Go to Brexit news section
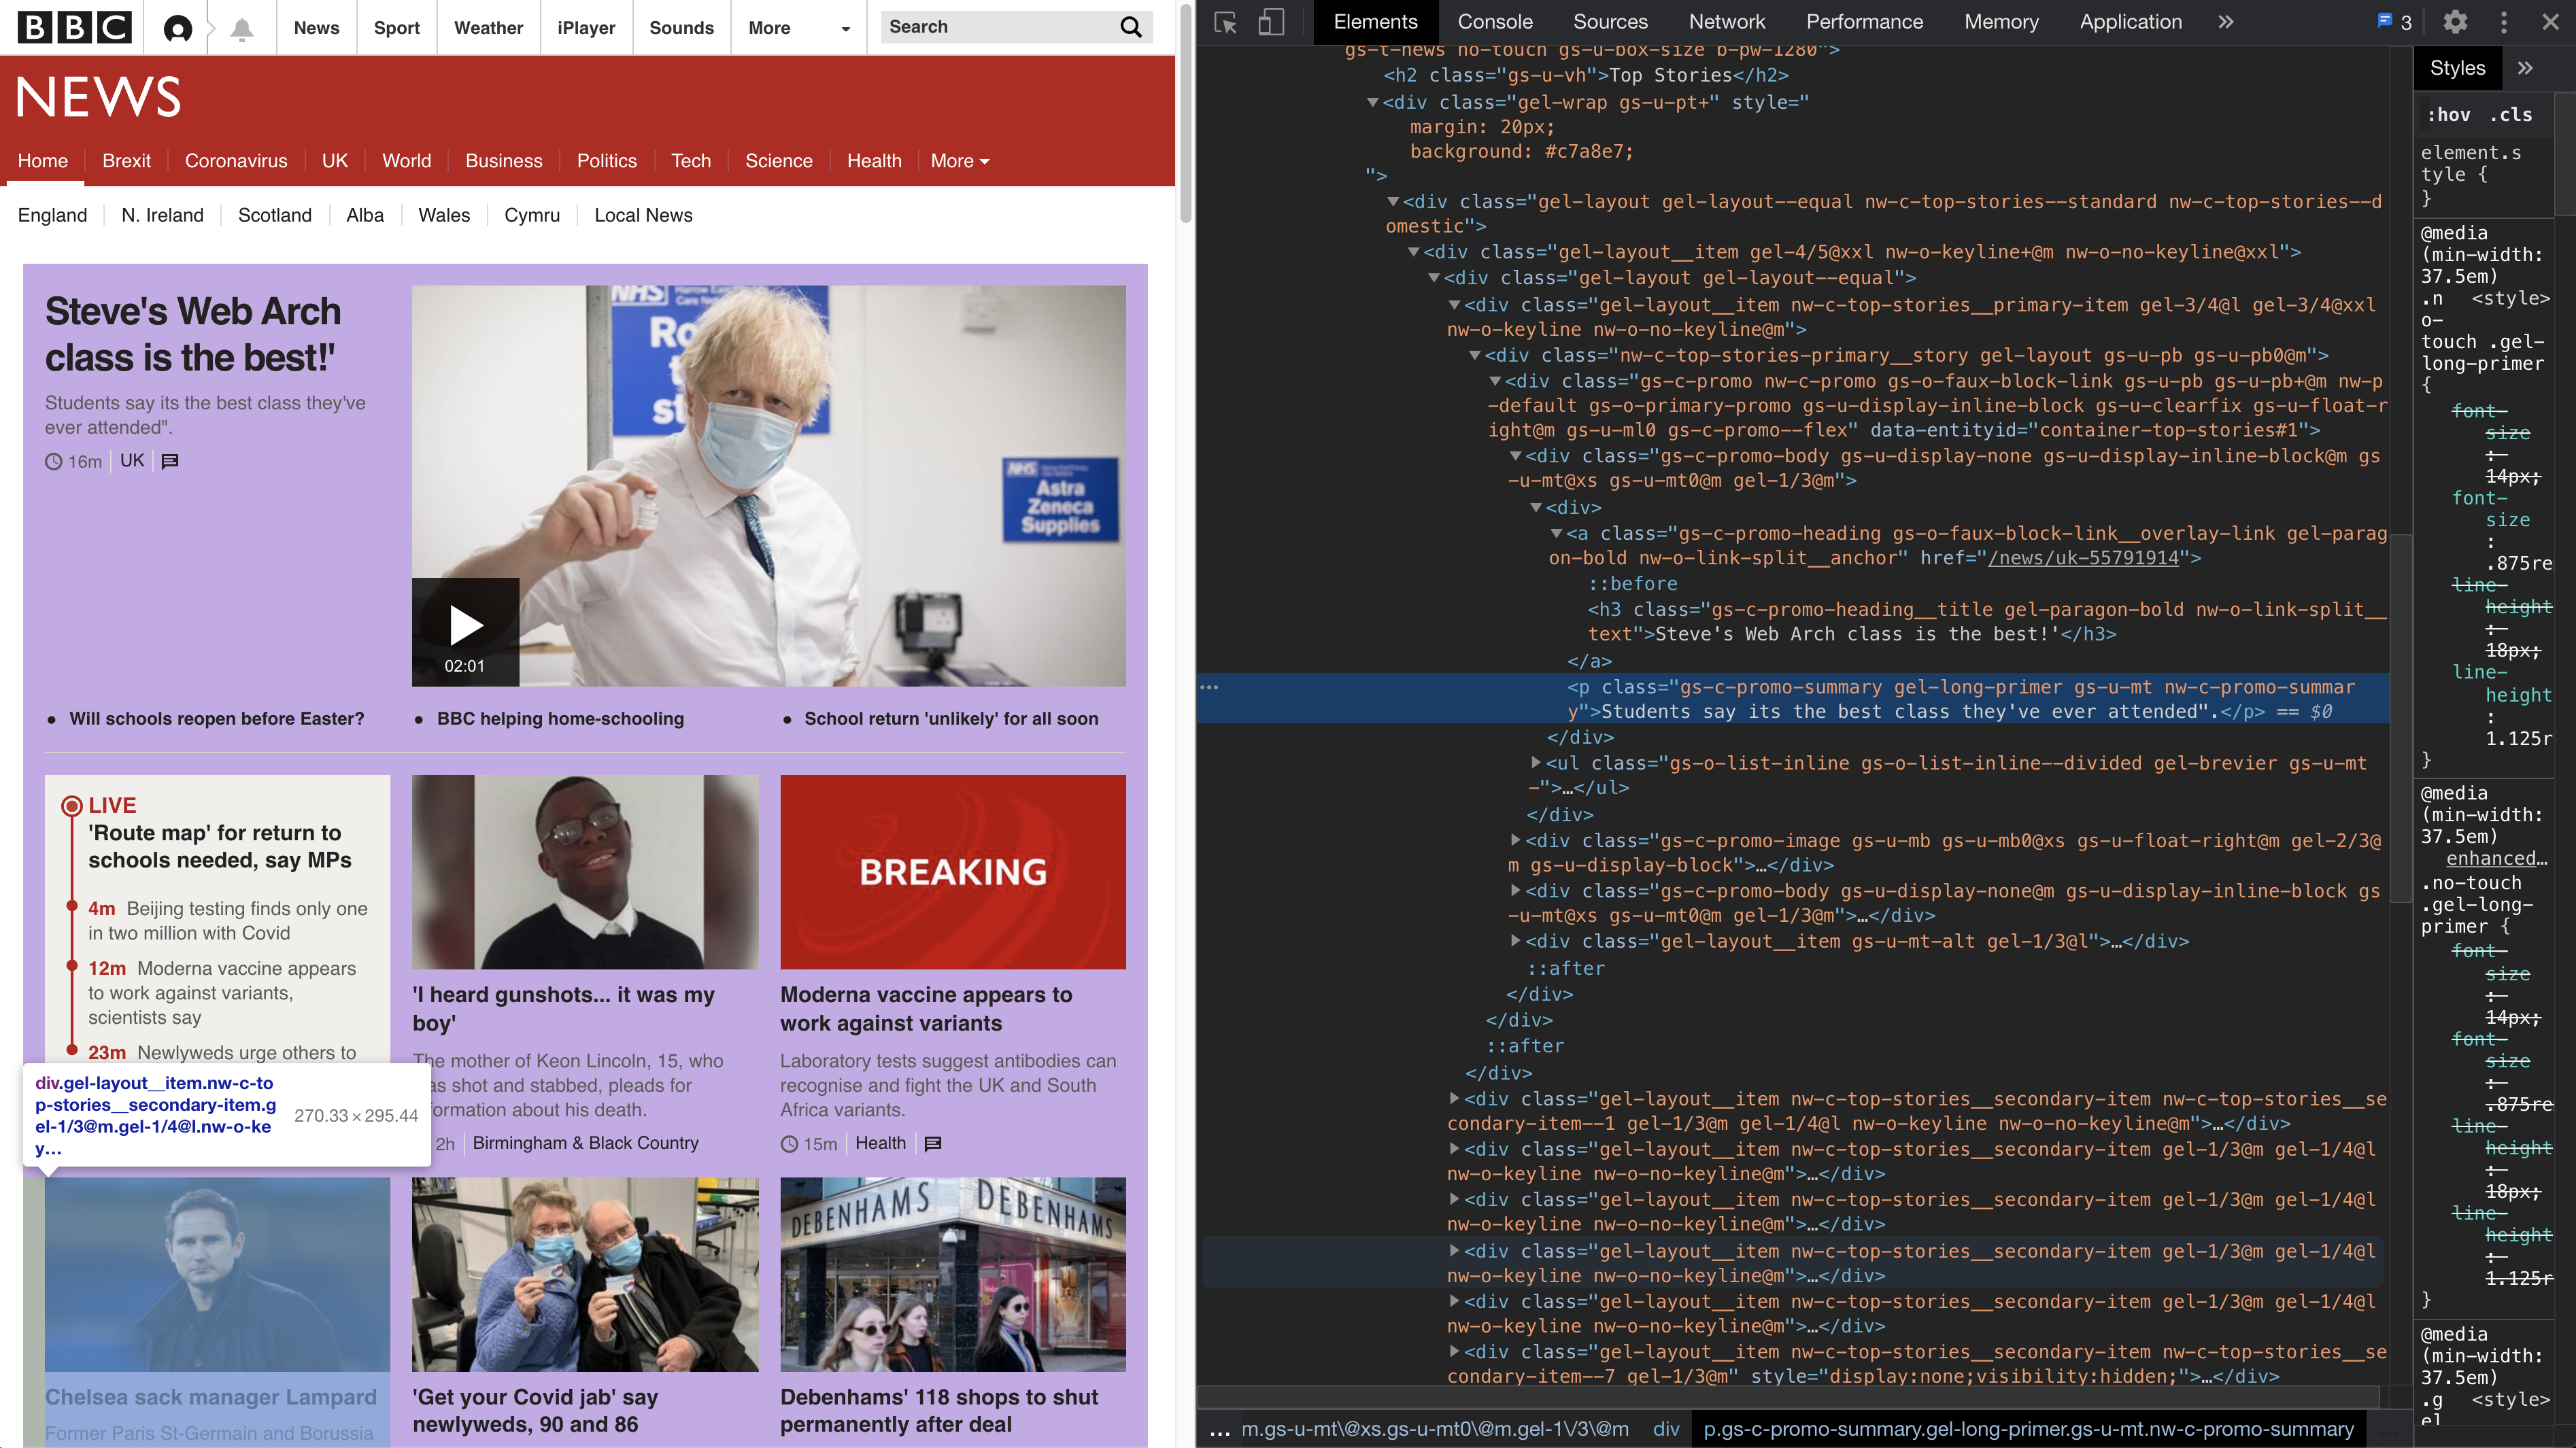 (x=126, y=161)
